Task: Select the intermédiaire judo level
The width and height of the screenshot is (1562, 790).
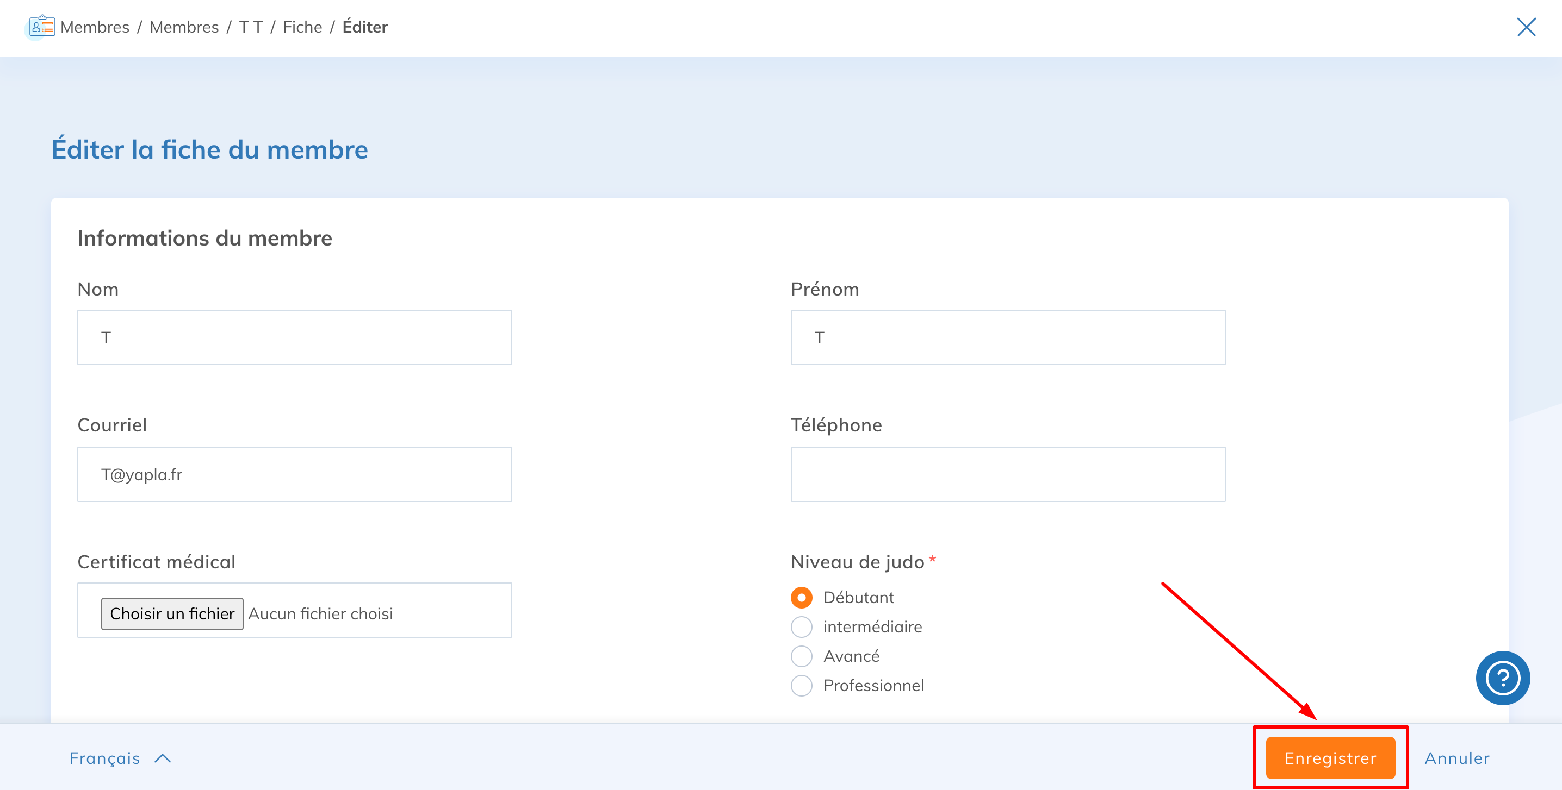Action: [801, 626]
